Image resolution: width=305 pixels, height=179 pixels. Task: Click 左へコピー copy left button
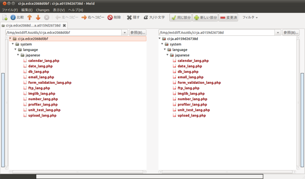(67, 18)
